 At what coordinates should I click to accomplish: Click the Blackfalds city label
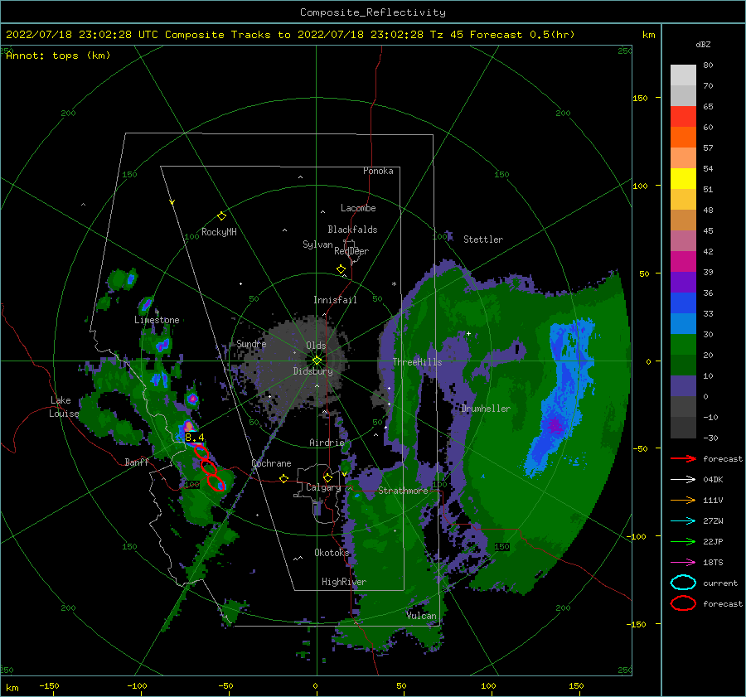pos(352,230)
